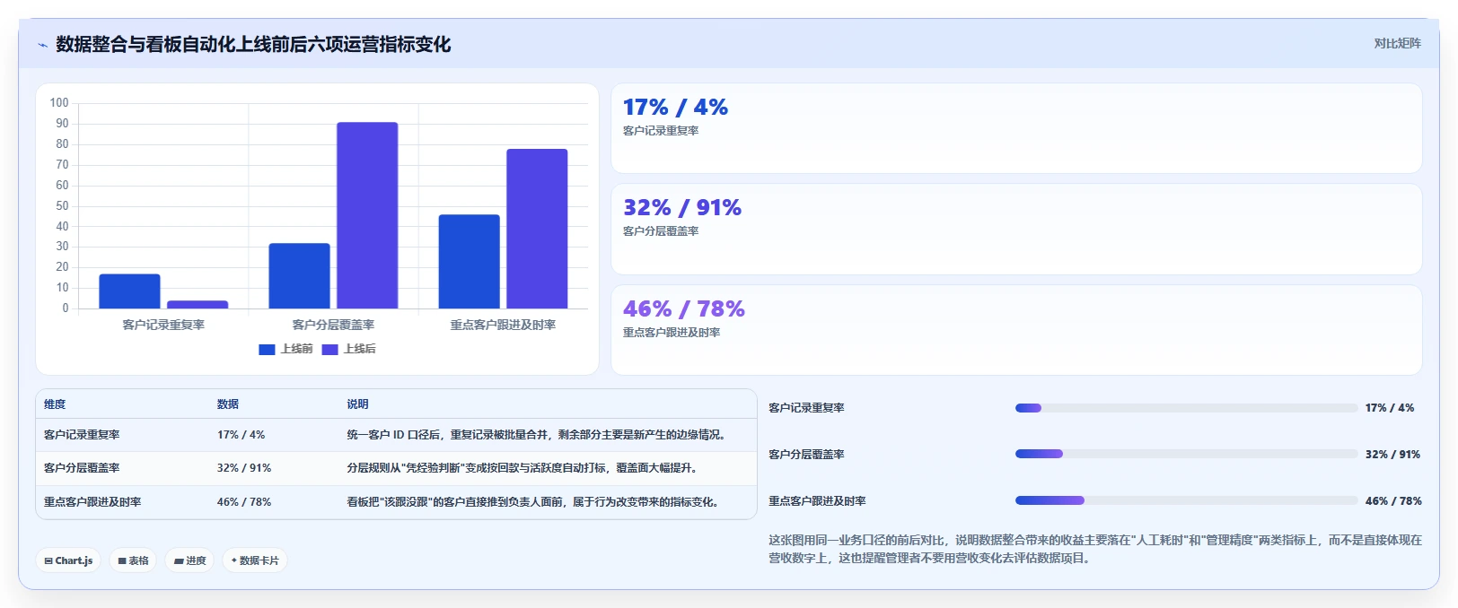Click the 数据 table column header
The image size is (1458, 608).
coord(228,404)
